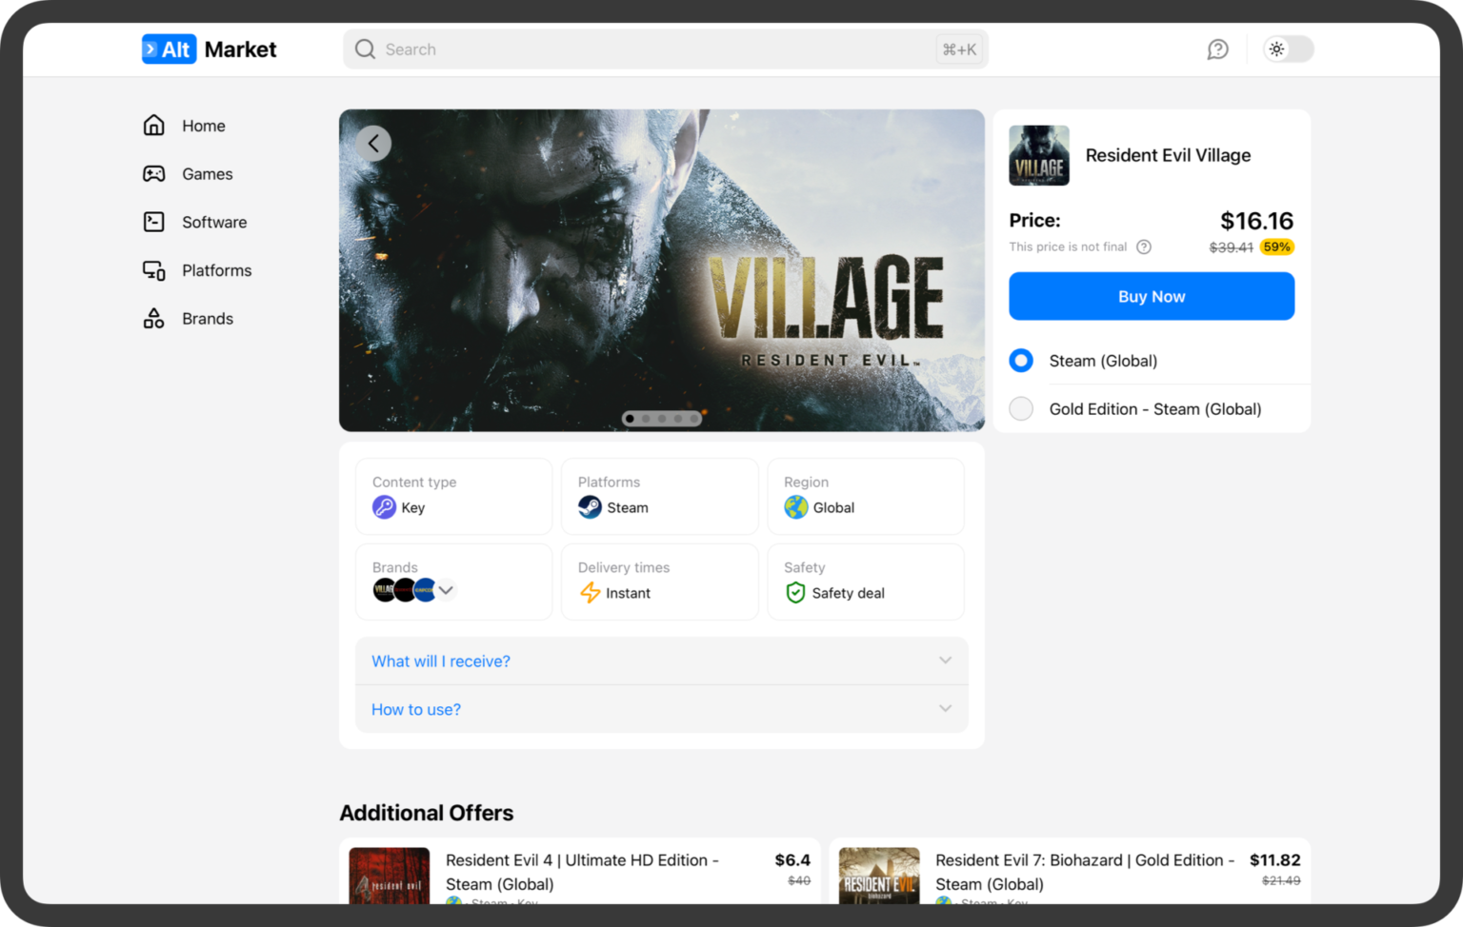
Task: Click the Village brand logo circle
Action: pos(384,590)
